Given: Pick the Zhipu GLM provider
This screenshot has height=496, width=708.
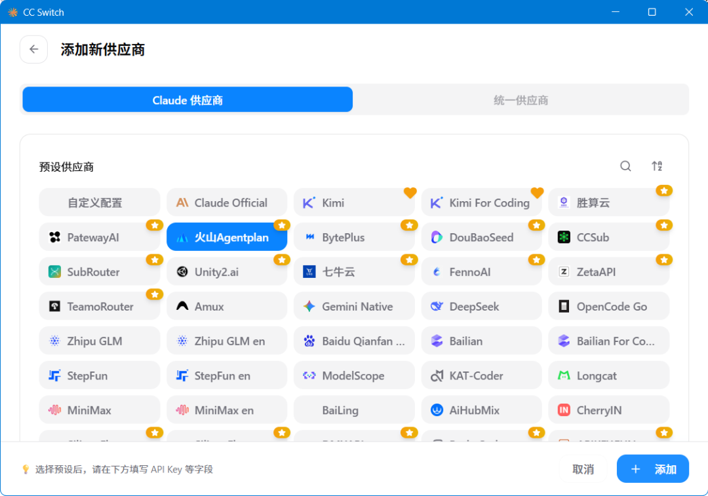Looking at the screenshot, I should pyautogui.click(x=100, y=341).
